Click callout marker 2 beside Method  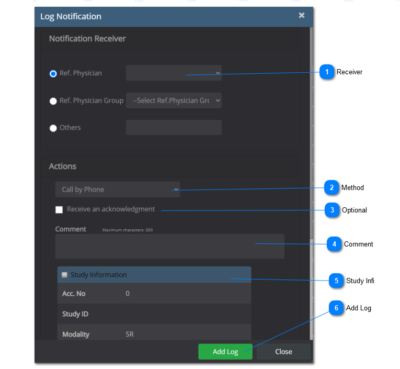pos(332,187)
